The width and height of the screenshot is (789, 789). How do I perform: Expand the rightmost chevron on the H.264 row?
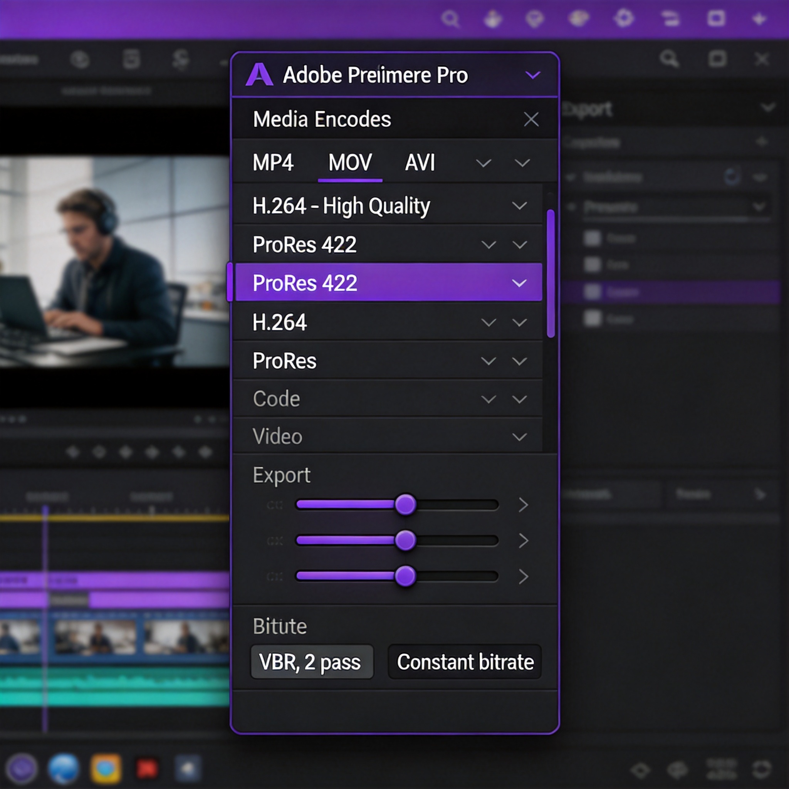coord(519,322)
